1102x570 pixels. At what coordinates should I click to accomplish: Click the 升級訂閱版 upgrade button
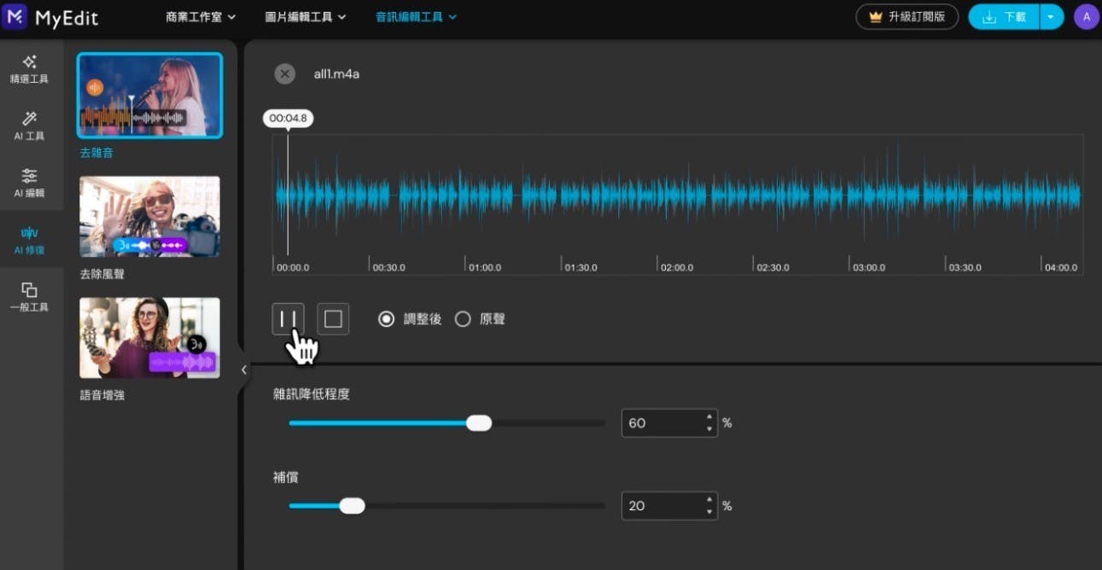(907, 17)
